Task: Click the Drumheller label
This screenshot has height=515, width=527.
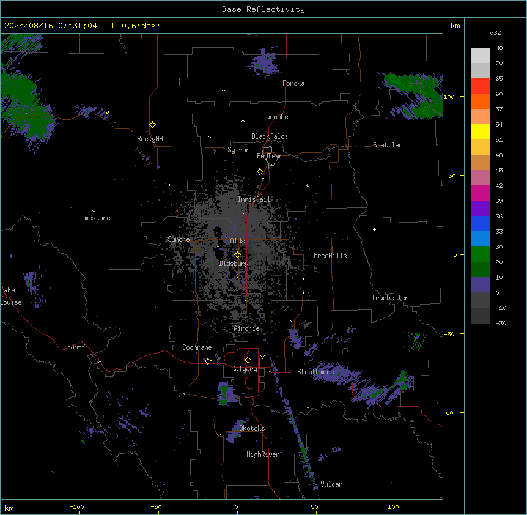Action: (390, 298)
